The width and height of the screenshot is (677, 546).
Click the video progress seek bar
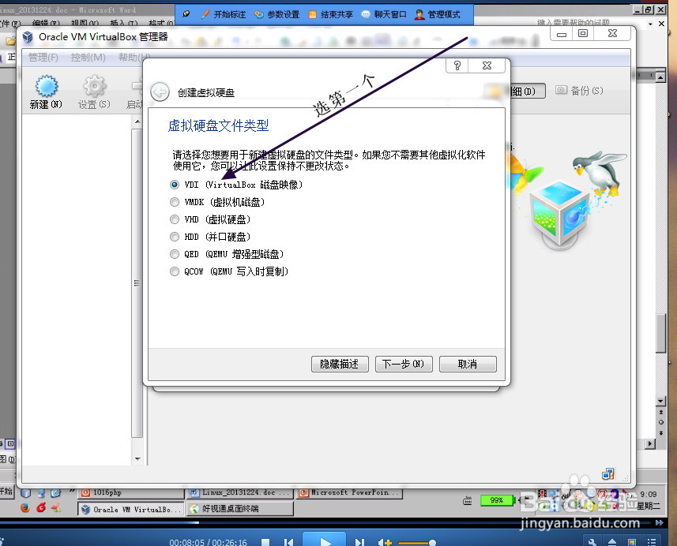[x=327, y=522]
